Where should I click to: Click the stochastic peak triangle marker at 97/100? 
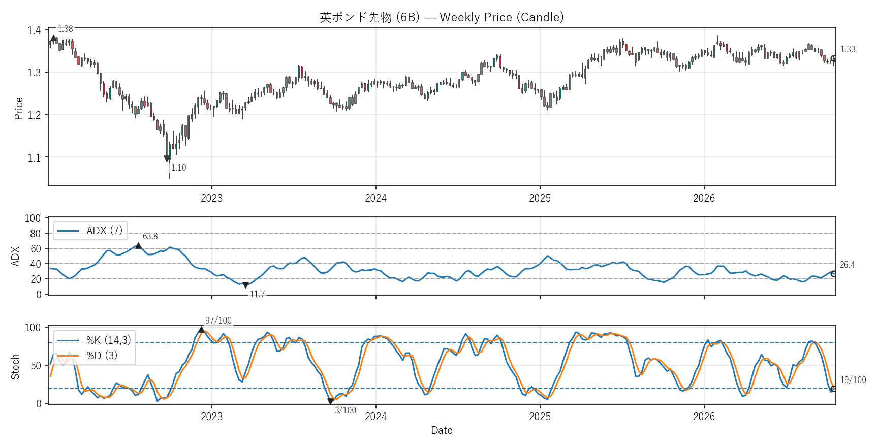201,330
